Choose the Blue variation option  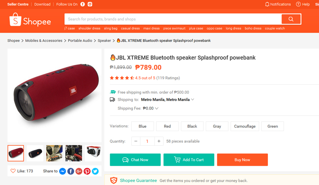click(143, 126)
